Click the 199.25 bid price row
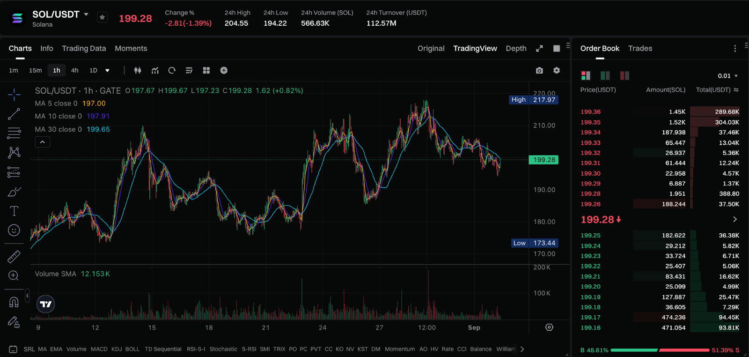 [x=660, y=235]
